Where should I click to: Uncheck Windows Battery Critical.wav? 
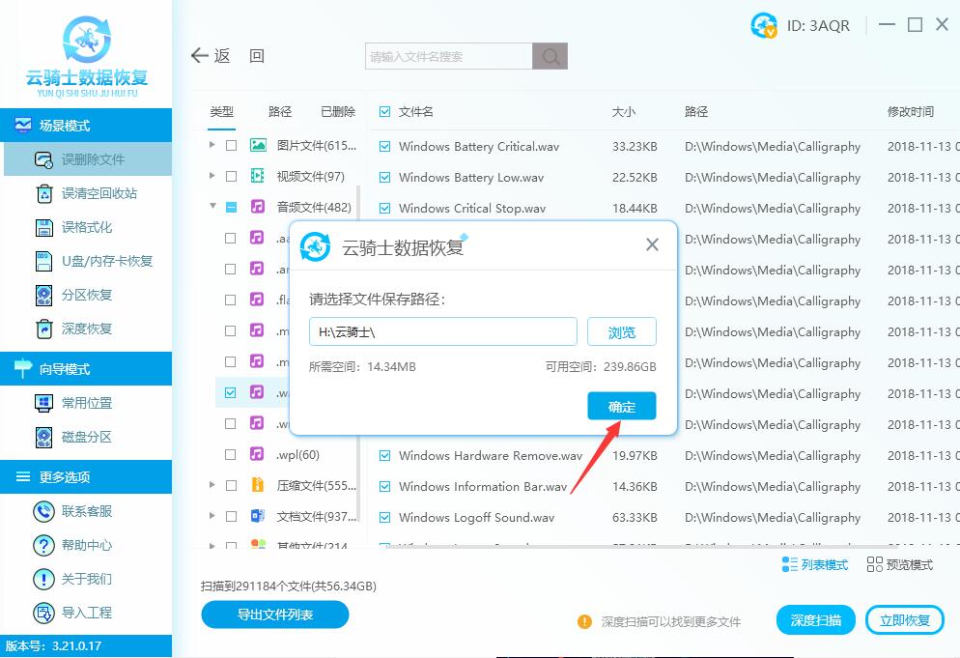tap(384, 147)
